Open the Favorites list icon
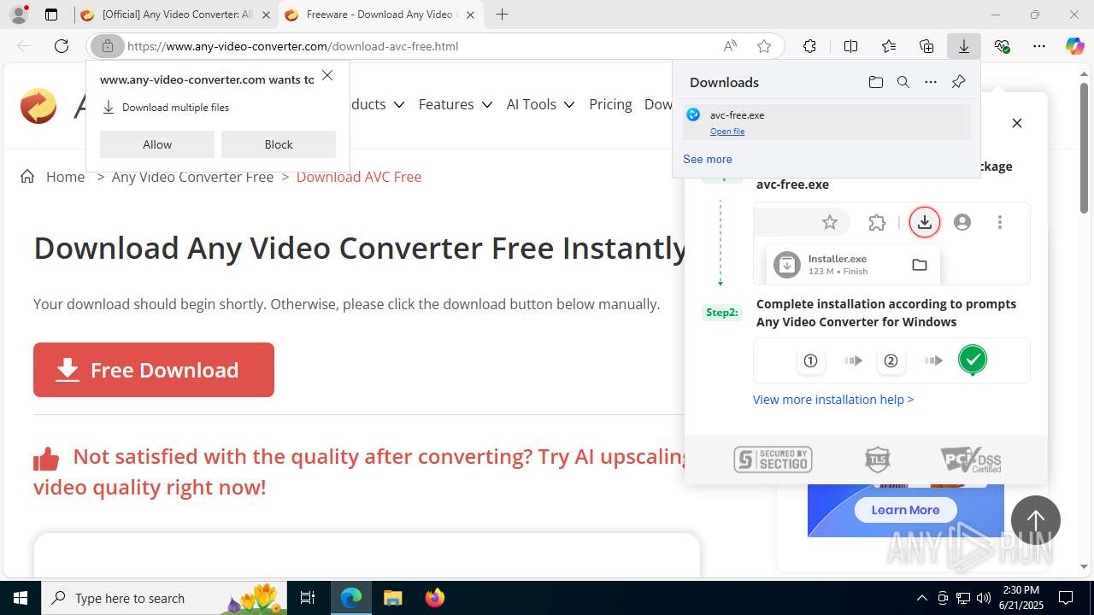 click(889, 46)
